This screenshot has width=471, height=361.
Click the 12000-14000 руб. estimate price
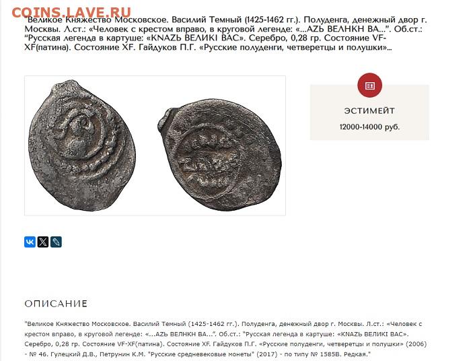pyautogui.click(x=369, y=127)
